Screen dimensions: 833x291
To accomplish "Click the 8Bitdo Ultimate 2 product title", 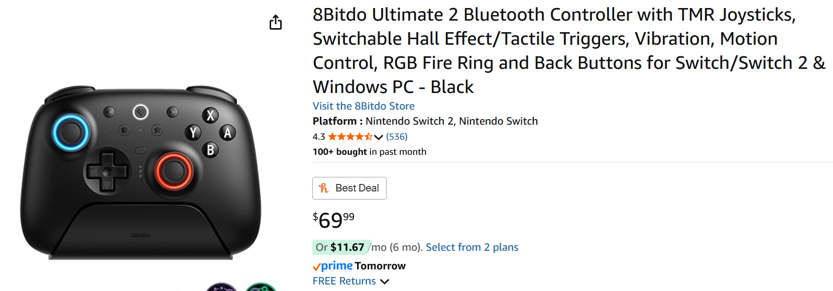I will pyautogui.click(x=569, y=51).
